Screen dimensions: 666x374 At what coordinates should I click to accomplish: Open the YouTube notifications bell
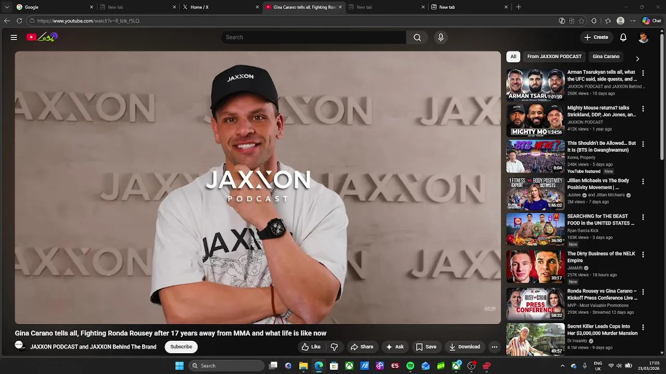(623, 37)
